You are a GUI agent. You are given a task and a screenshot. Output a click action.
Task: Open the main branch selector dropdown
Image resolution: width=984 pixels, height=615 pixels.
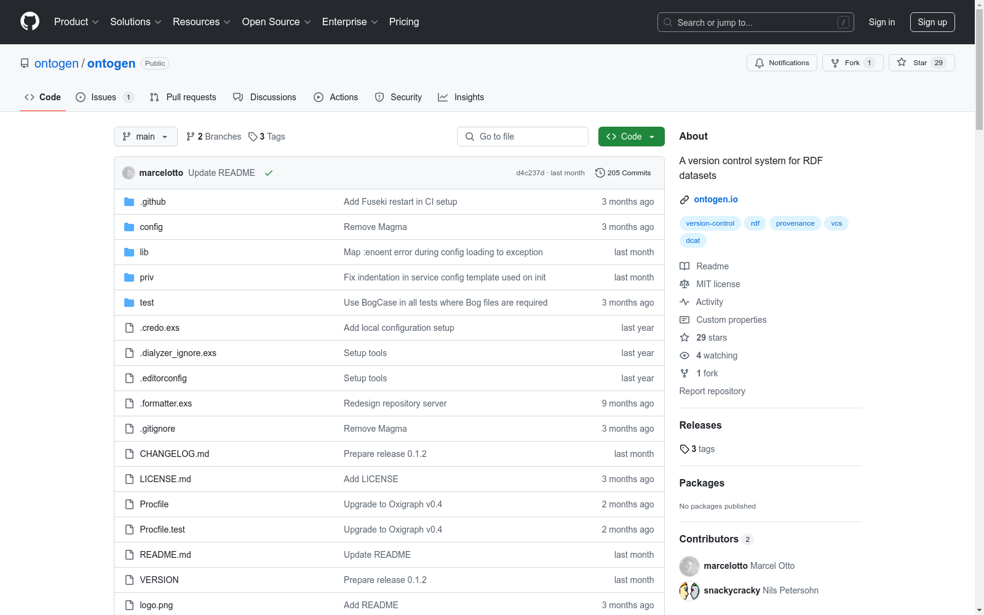(146, 137)
